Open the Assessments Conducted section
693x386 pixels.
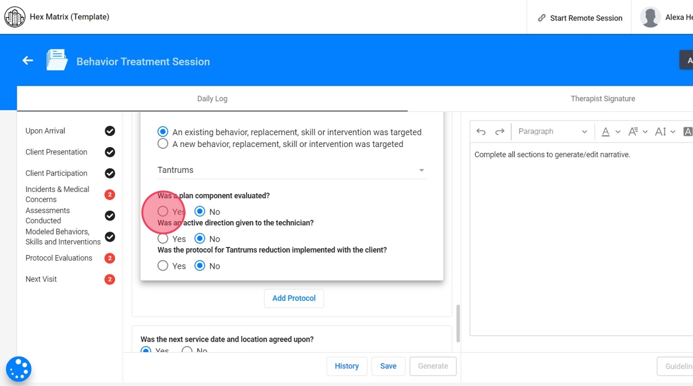(x=47, y=216)
